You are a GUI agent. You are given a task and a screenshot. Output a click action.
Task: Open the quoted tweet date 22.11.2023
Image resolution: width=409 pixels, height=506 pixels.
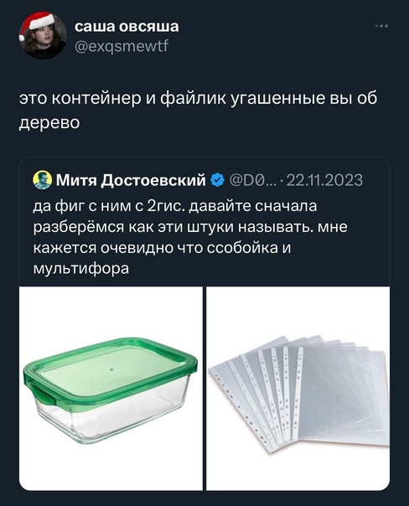pyautogui.click(x=324, y=180)
